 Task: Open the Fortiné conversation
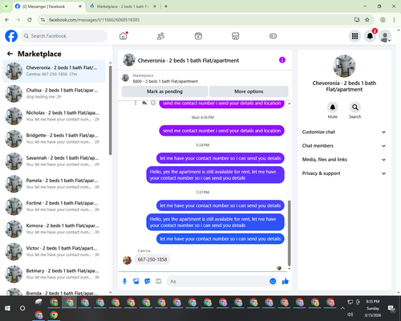point(55,206)
